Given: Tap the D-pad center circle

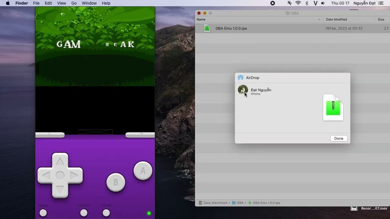Looking at the screenshot, I should pos(60,176).
